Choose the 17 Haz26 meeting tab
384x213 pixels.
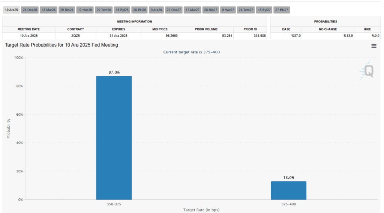[85, 10]
